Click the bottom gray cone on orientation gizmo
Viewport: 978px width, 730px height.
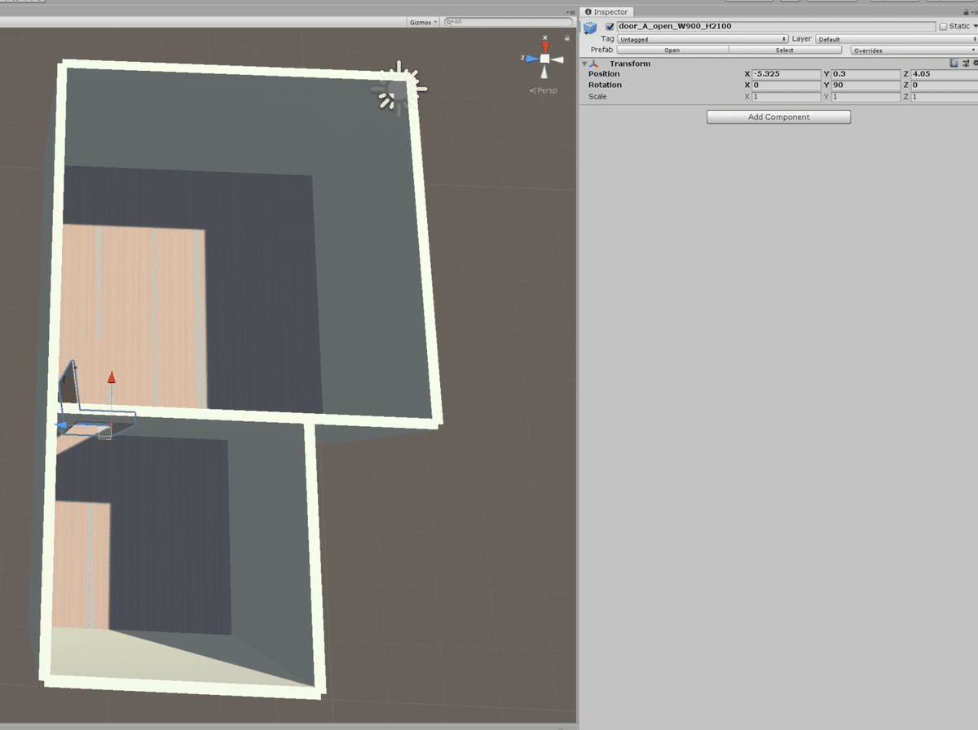pos(544,72)
